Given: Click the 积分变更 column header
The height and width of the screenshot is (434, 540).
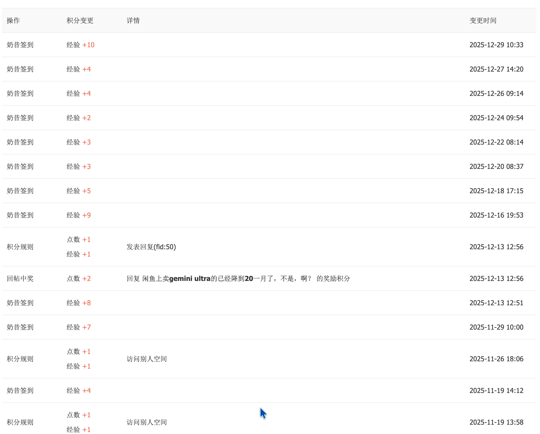Looking at the screenshot, I should (x=80, y=21).
